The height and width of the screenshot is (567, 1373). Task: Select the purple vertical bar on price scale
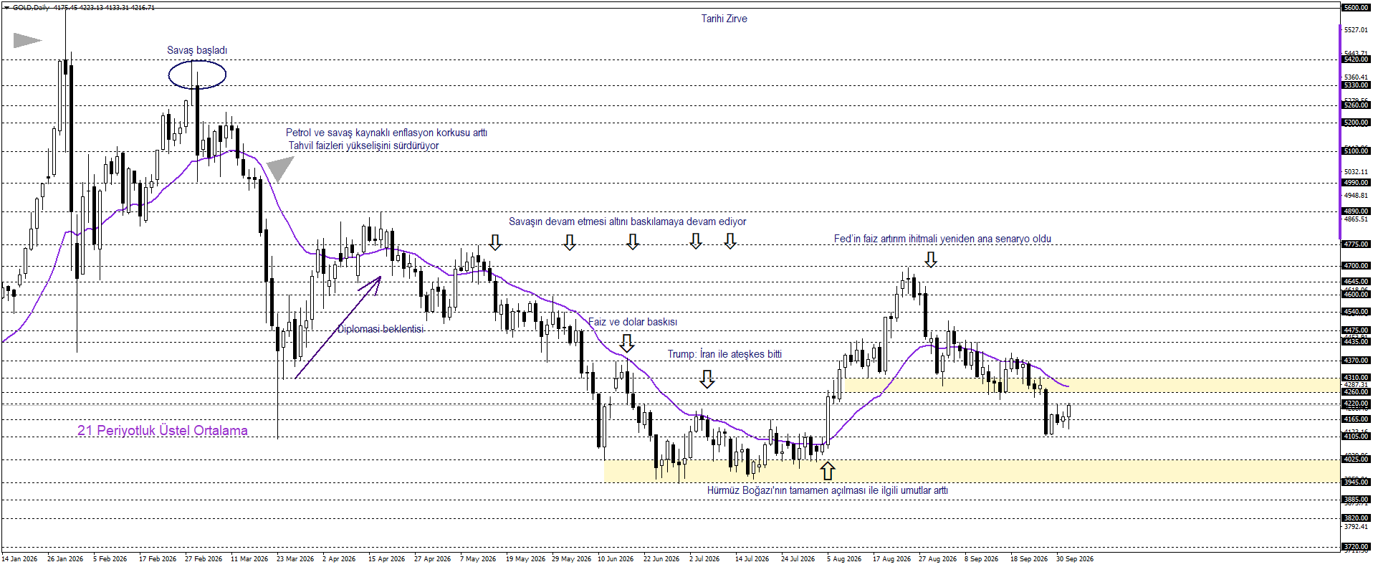(x=1339, y=132)
